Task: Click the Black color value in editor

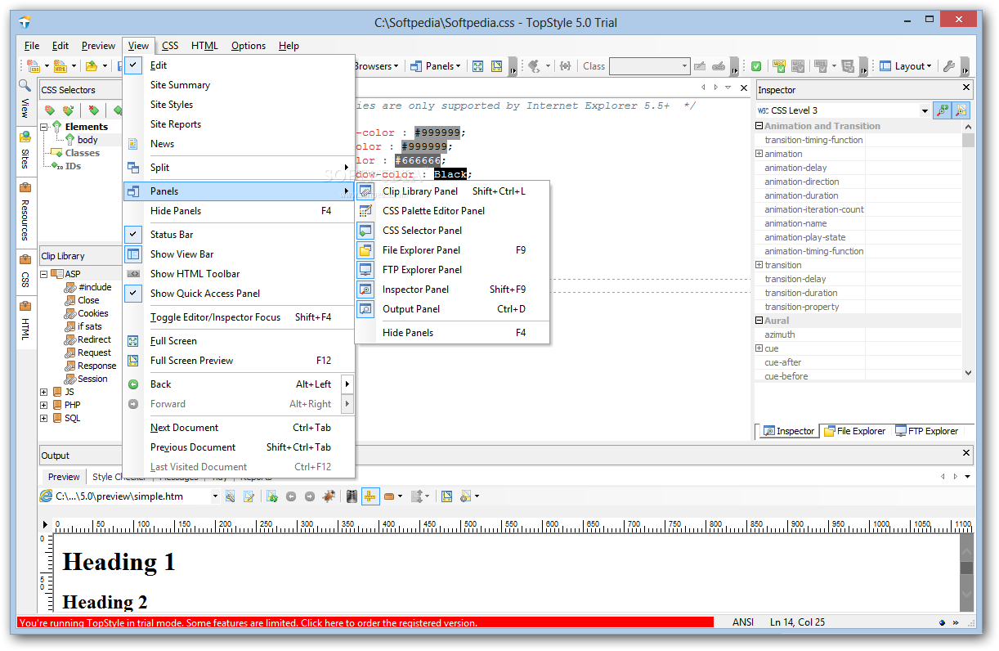Action: (x=450, y=174)
